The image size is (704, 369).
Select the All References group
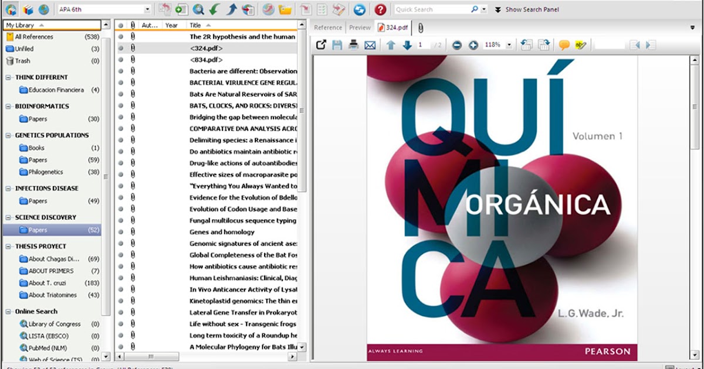coord(52,37)
